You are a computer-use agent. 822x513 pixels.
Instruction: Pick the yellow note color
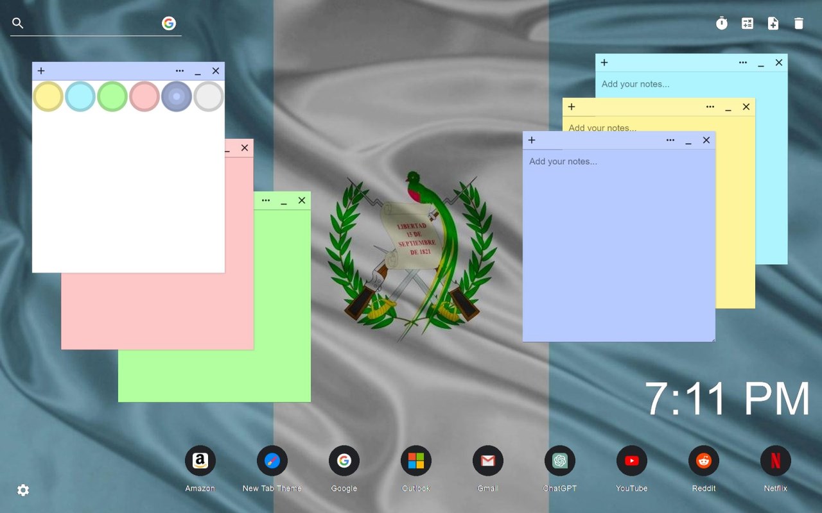(48, 96)
